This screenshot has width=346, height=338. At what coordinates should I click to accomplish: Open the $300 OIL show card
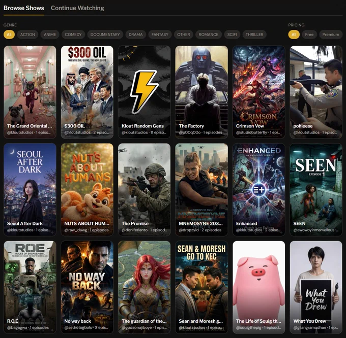(87, 92)
